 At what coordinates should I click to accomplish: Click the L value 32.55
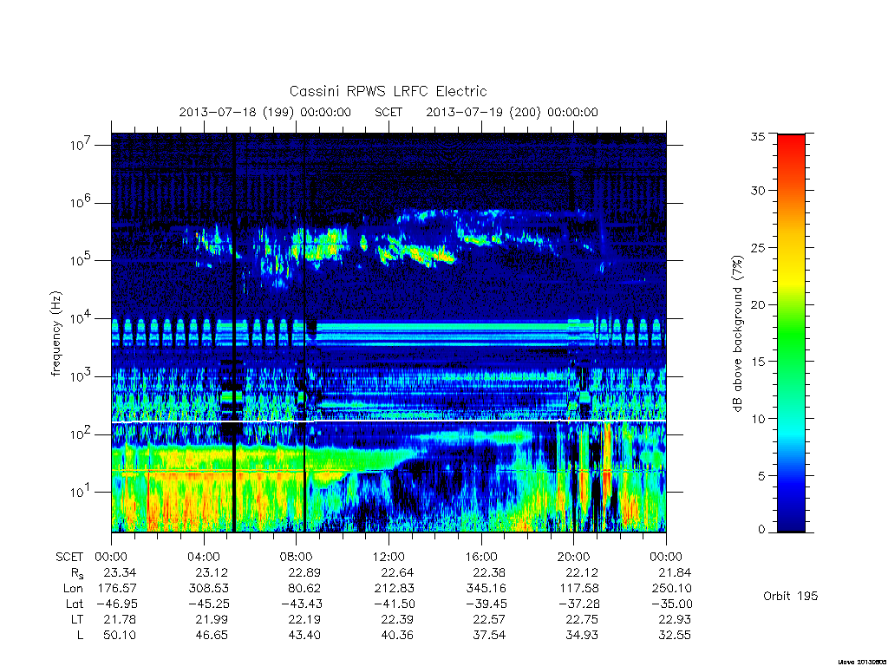tap(675, 636)
